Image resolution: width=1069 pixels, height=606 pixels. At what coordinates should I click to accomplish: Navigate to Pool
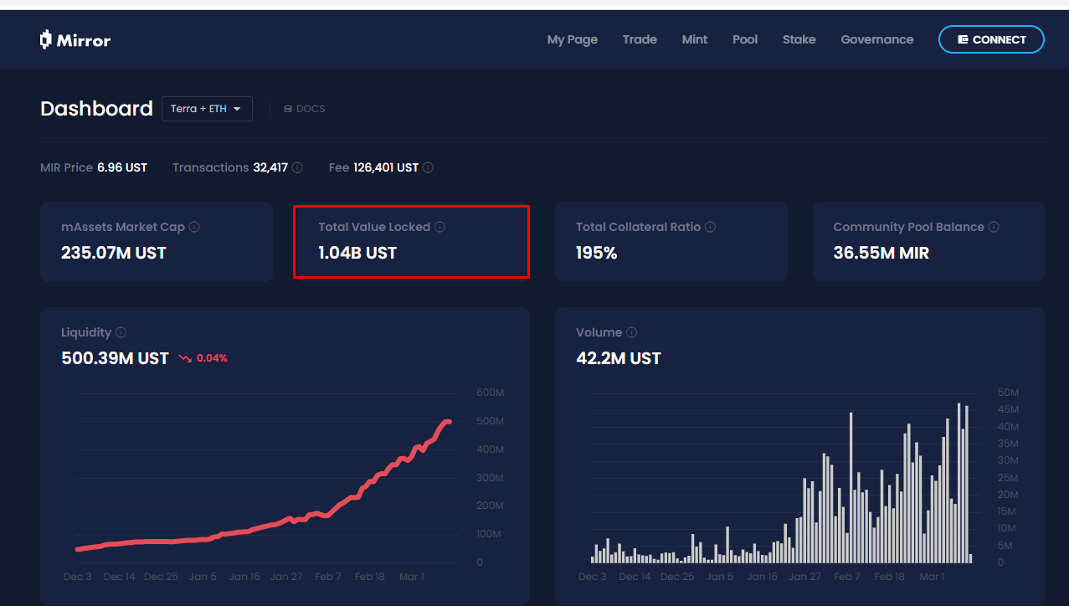(x=745, y=39)
